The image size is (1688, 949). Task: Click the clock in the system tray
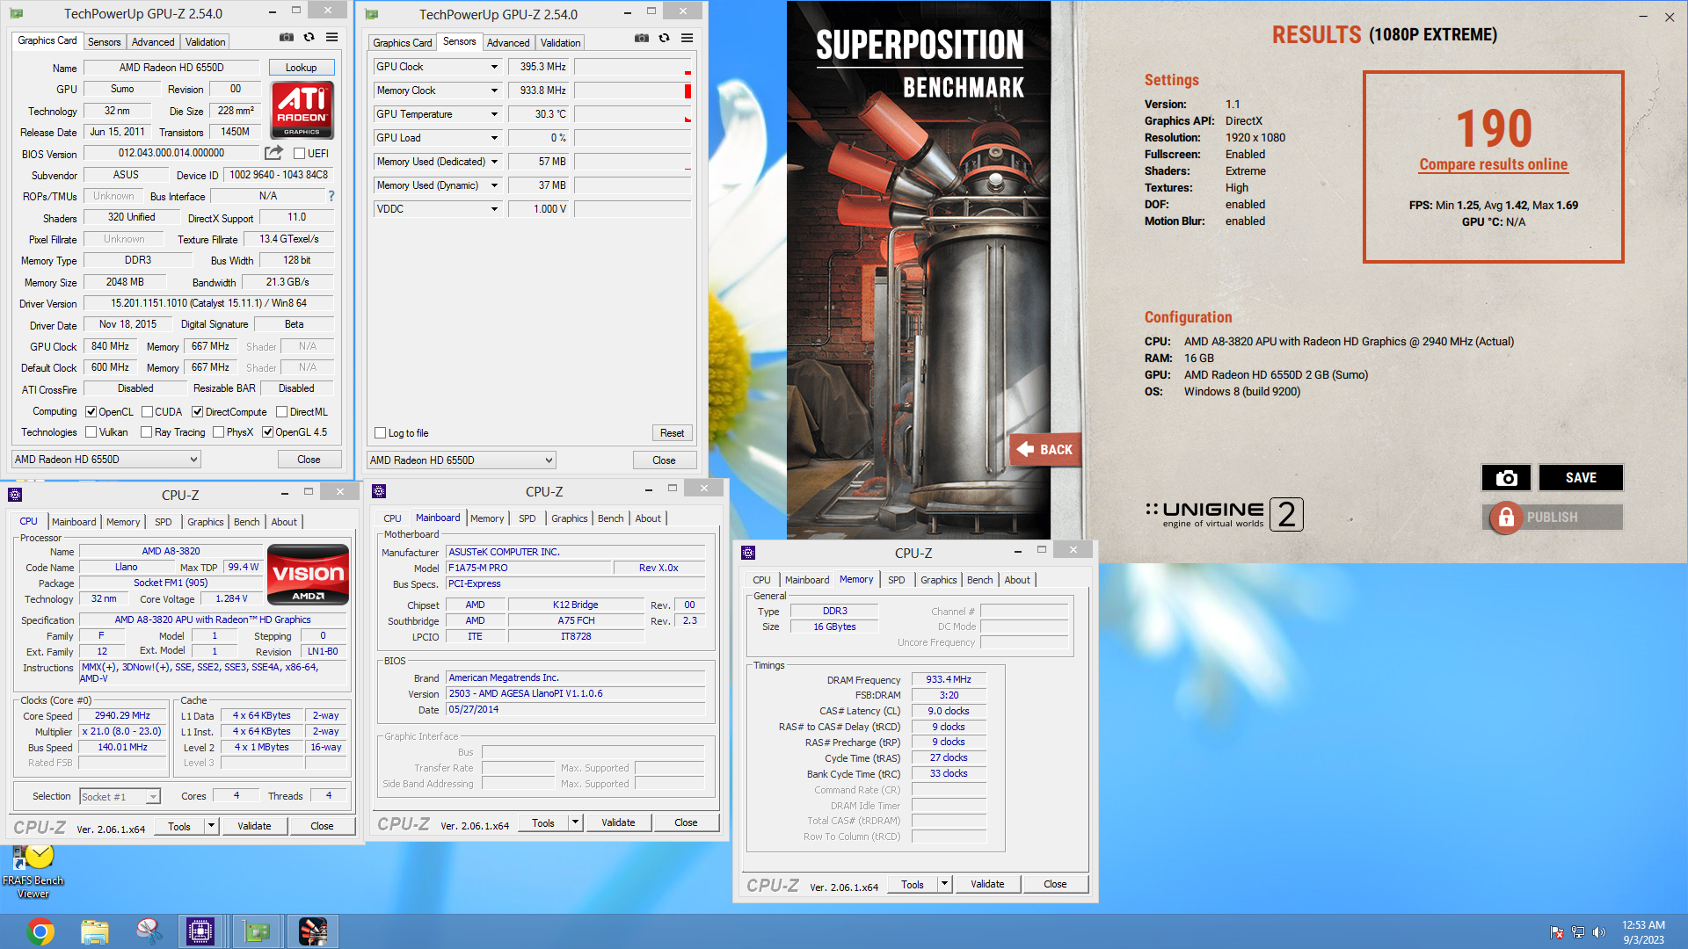1643,932
